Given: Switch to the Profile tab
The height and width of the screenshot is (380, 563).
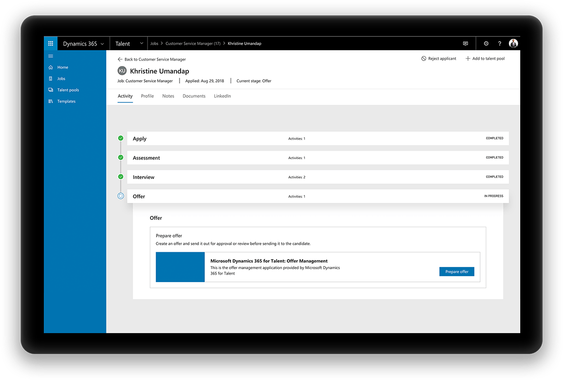Looking at the screenshot, I should [147, 96].
